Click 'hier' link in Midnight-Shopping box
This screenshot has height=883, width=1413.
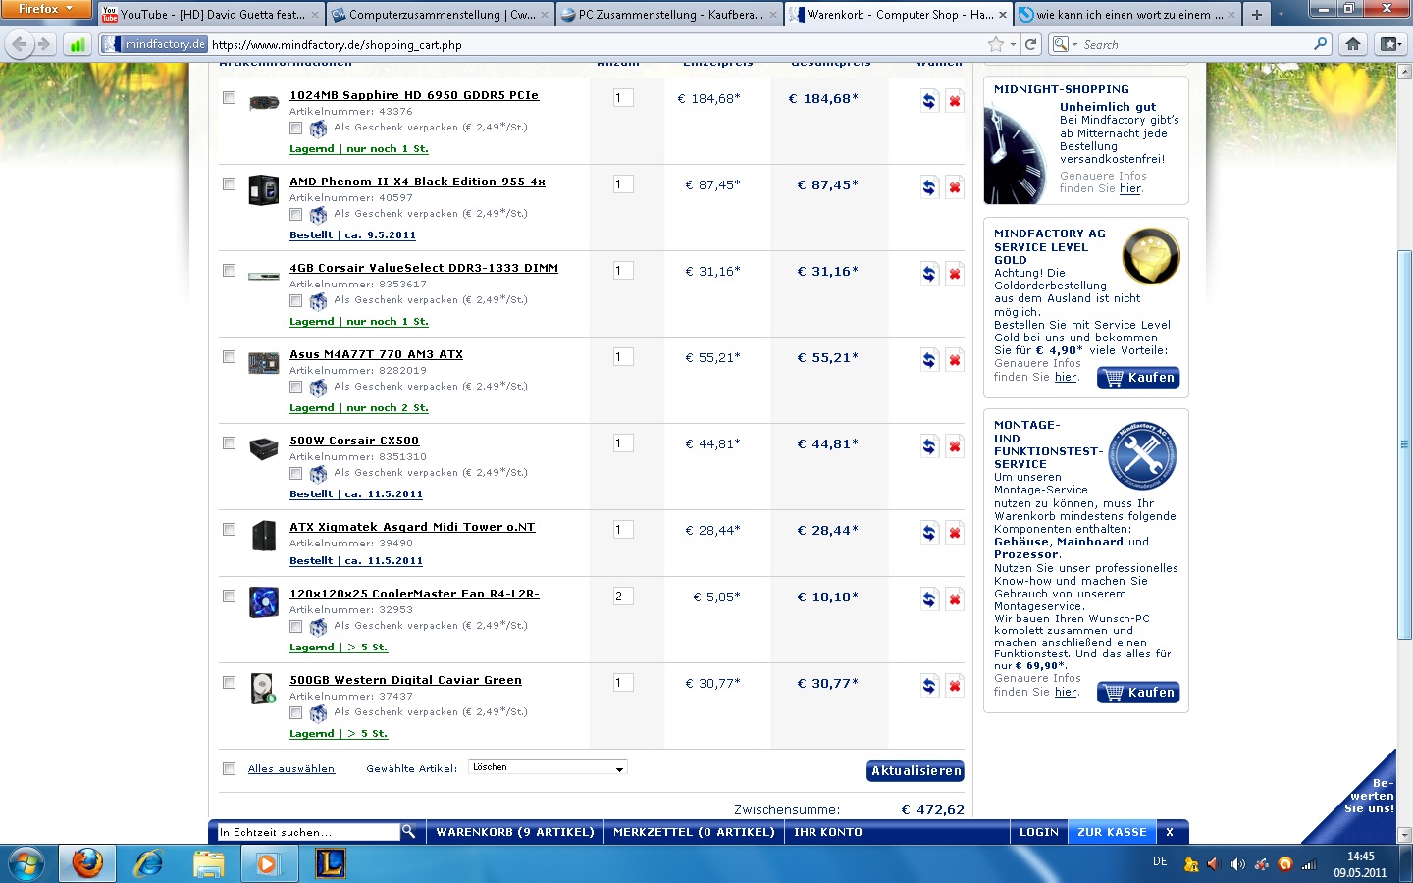1130,188
